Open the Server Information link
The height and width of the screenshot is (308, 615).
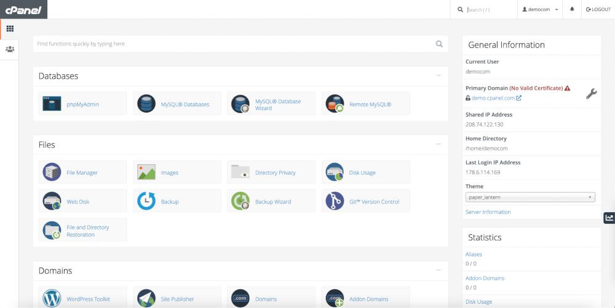click(488, 212)
